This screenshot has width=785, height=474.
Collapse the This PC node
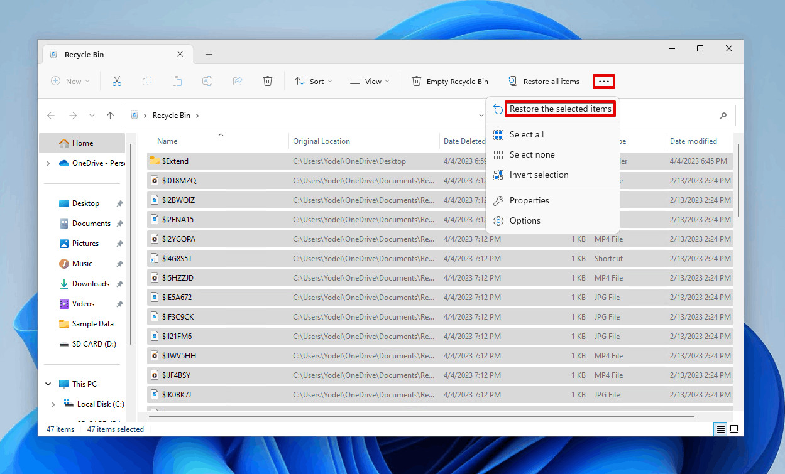pyautogui.click(x=48, y=384)
